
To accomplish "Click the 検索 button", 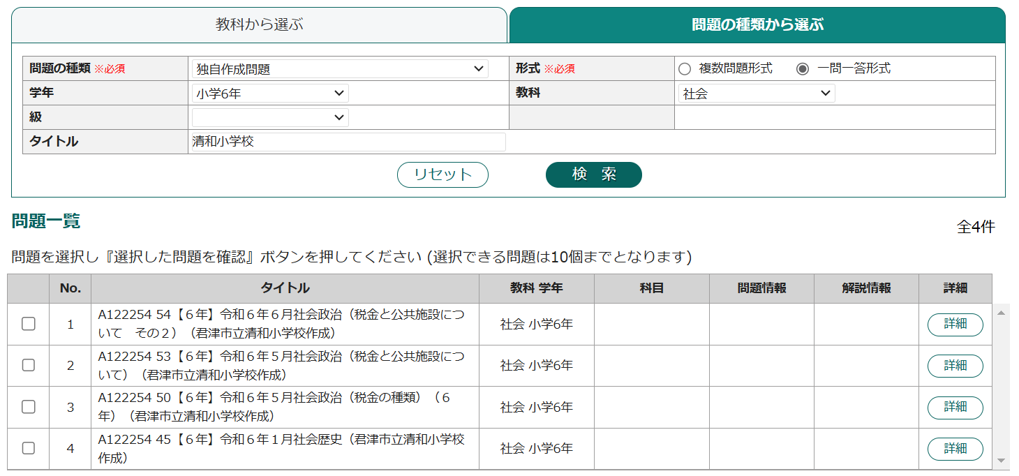I will [594, 174].
